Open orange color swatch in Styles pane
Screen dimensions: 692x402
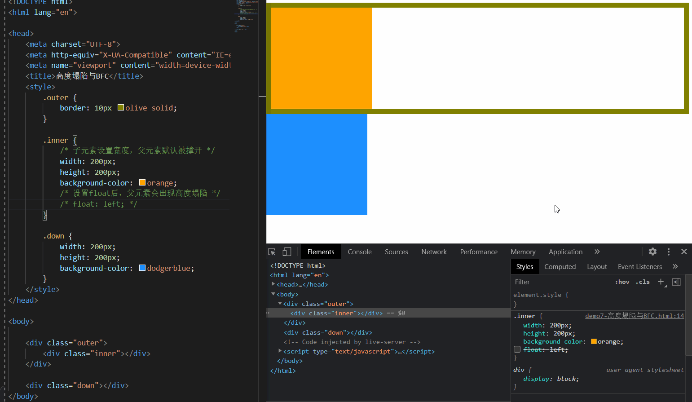(x=594, y=341)
